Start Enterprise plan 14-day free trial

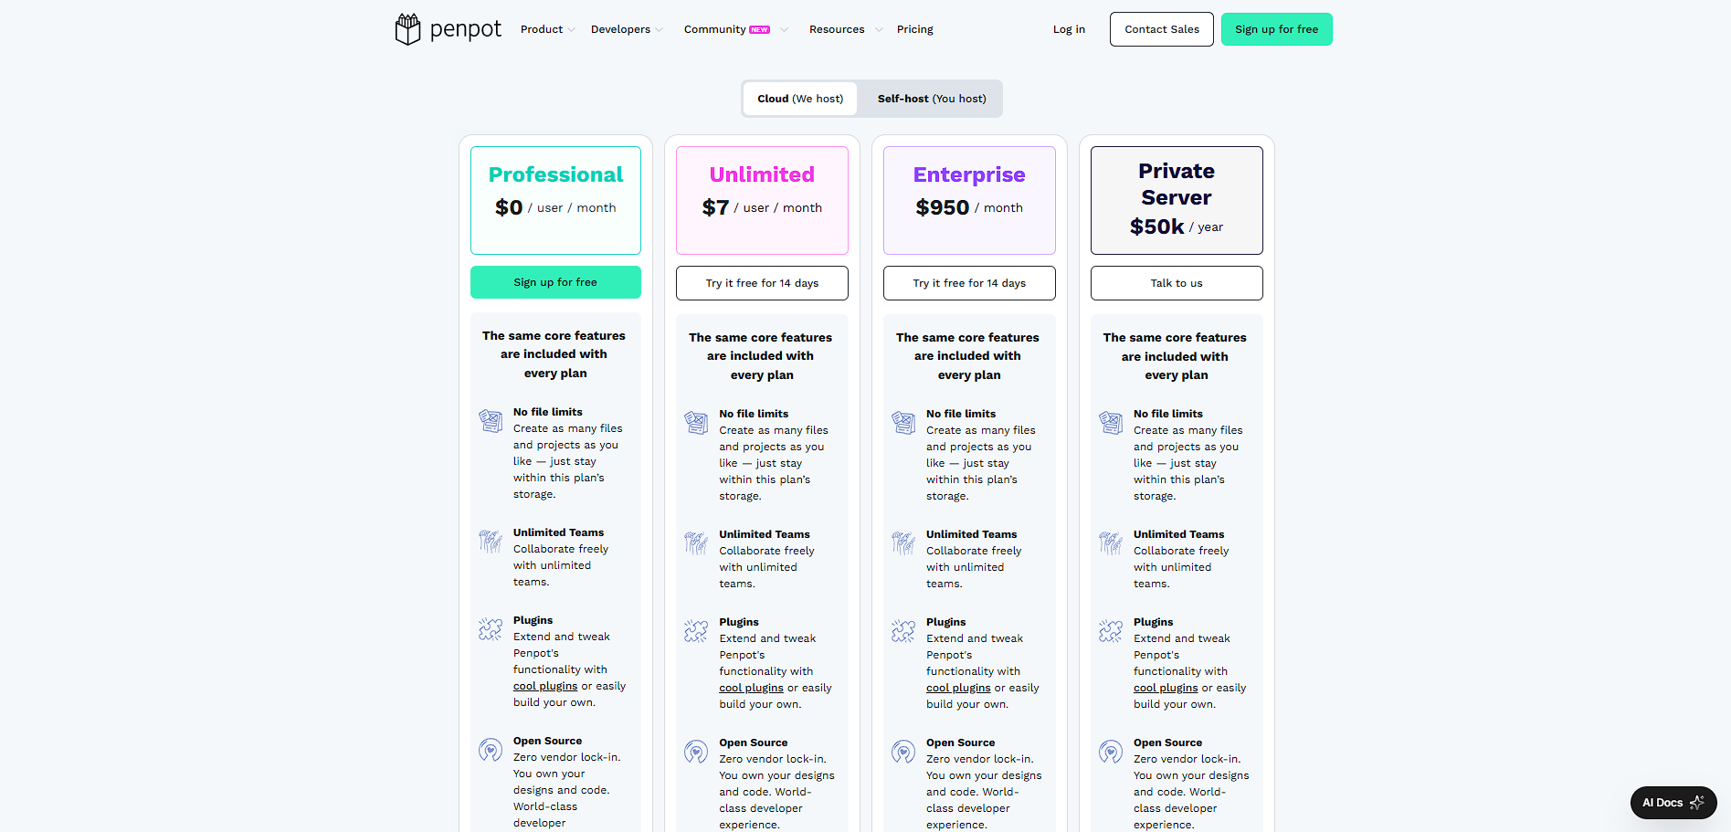point(969,283)
